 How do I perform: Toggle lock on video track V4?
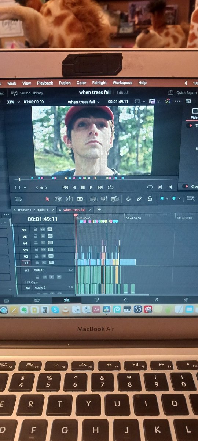pos(36,243)
